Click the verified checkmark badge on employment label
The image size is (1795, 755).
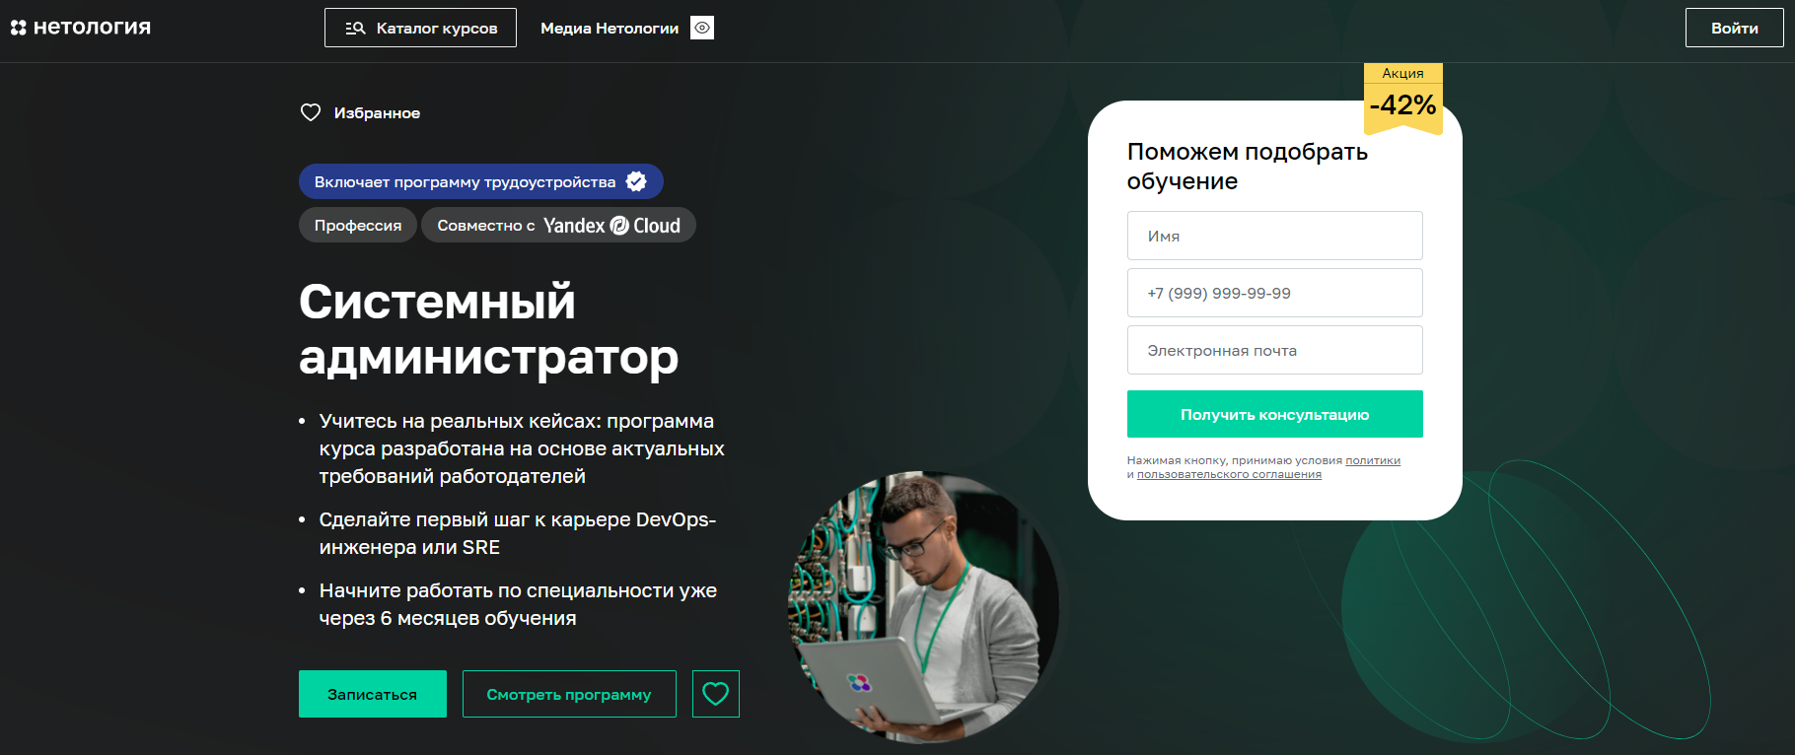(x=636, y=181)
